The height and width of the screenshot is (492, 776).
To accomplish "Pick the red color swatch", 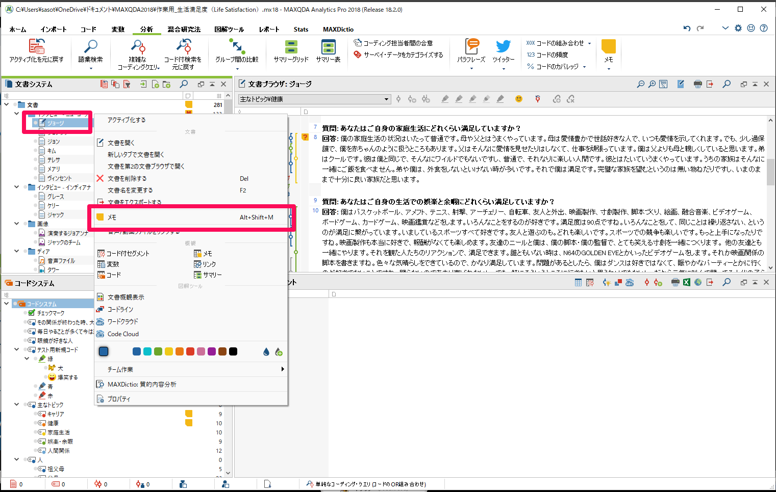I will (x=190, y=351).
